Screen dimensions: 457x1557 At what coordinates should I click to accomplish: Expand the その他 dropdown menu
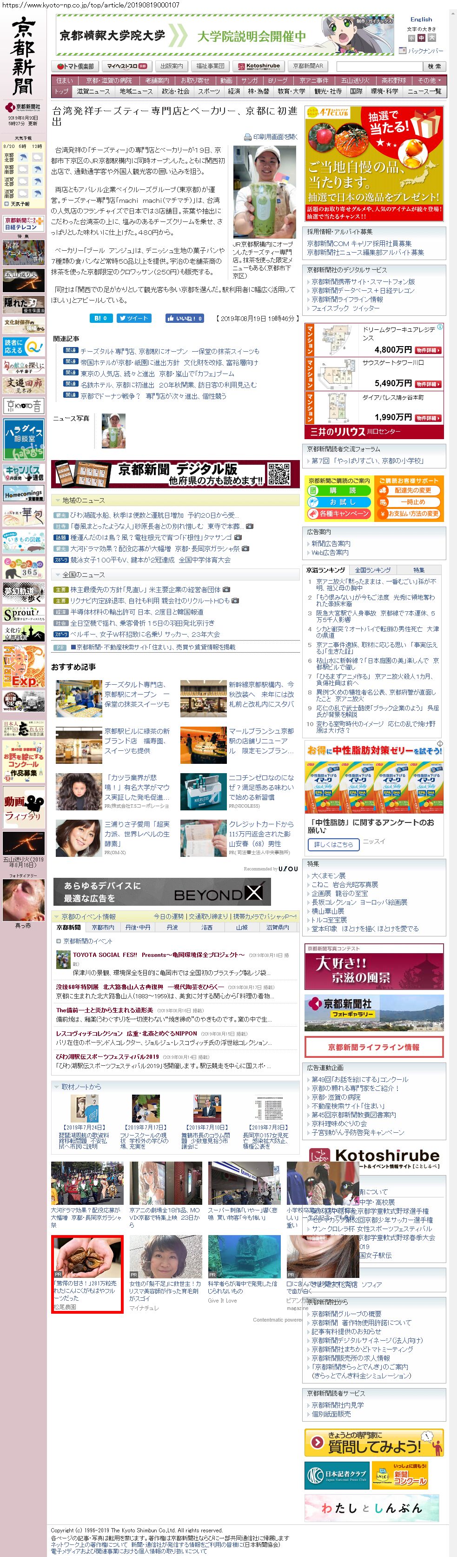(429, 80)
